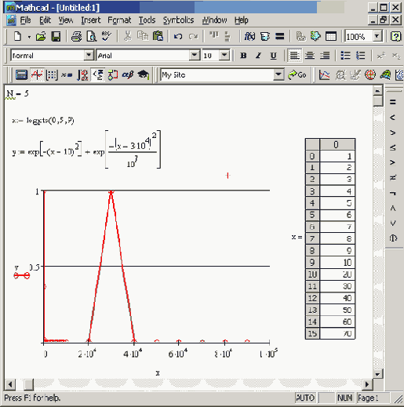Open the Help question mark icon
Image resolution: width=404 pixels, height=407 pixels.
(395, 36)
